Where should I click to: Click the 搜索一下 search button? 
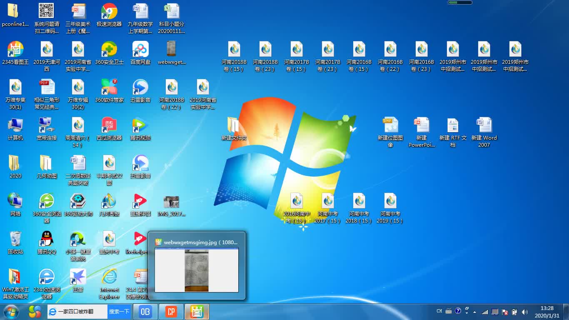(x=119, y=312)
